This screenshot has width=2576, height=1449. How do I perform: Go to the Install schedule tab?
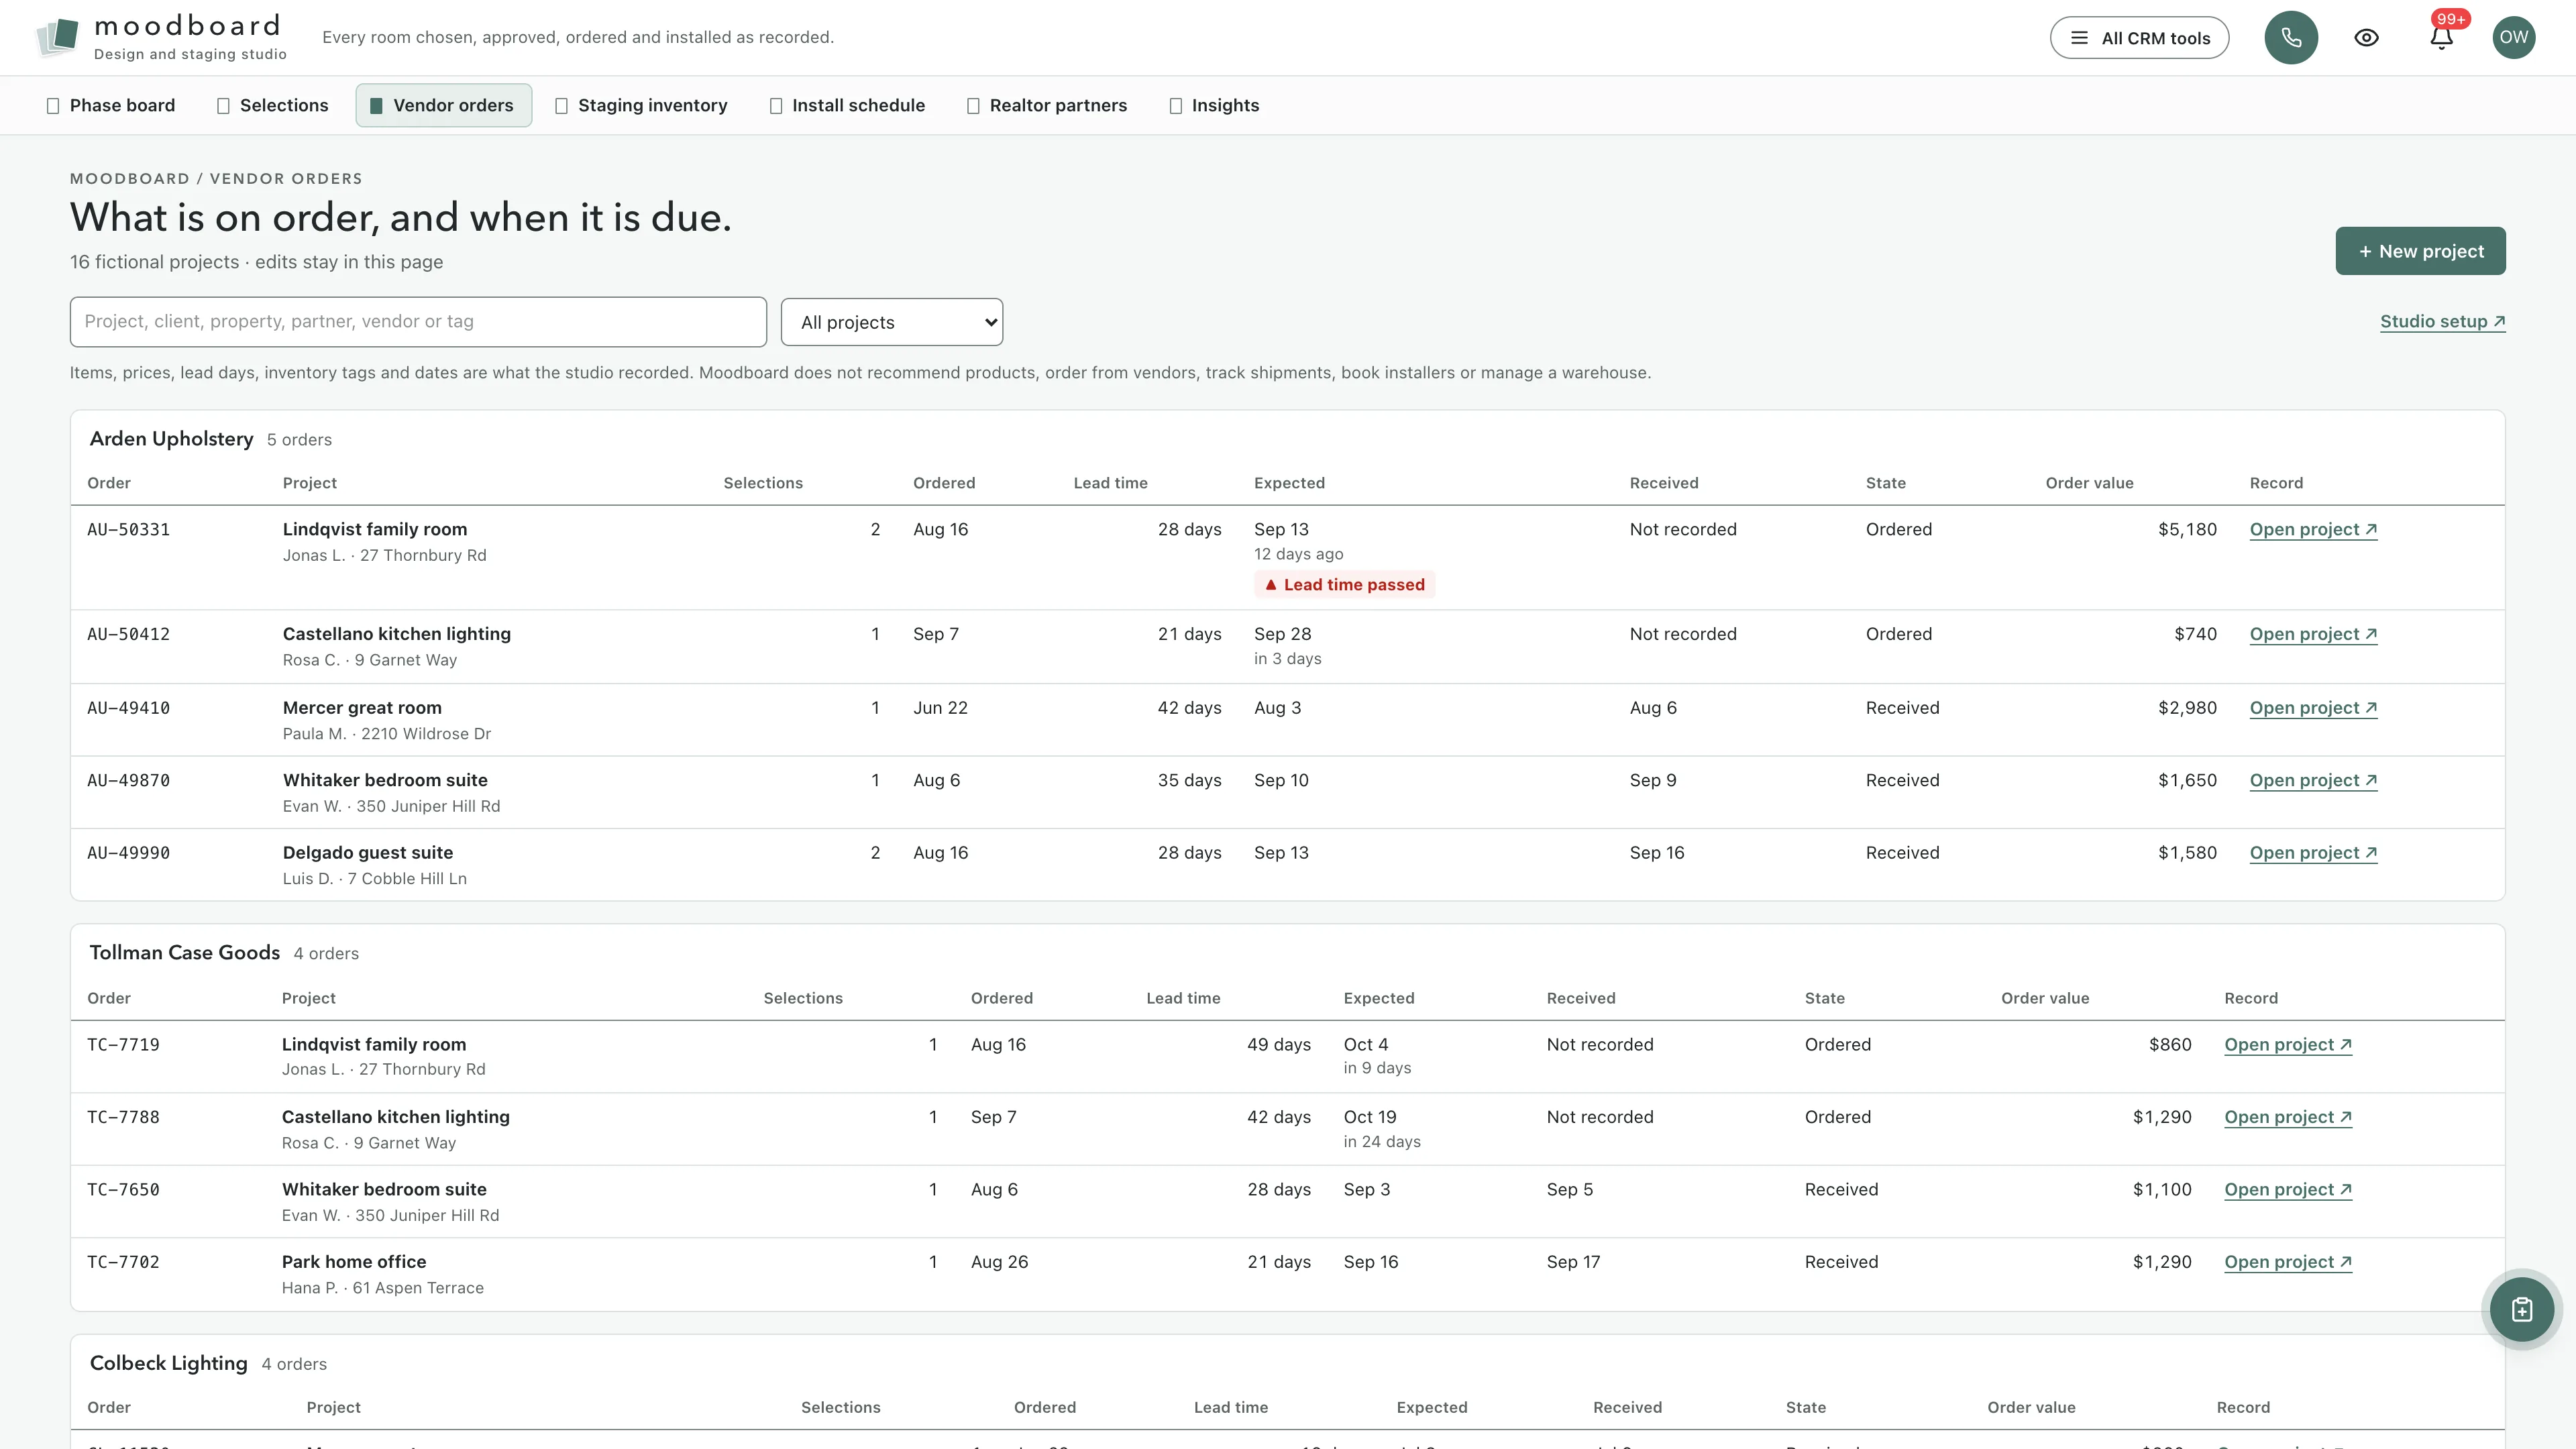point(847,105)
